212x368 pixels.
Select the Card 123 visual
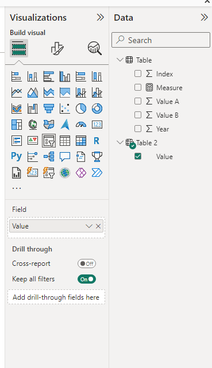[x=97, y=125]
